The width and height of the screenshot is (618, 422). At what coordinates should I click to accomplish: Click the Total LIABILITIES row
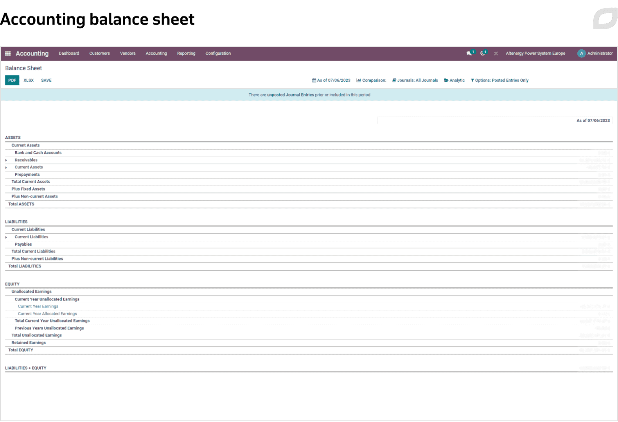coord(309,266)
